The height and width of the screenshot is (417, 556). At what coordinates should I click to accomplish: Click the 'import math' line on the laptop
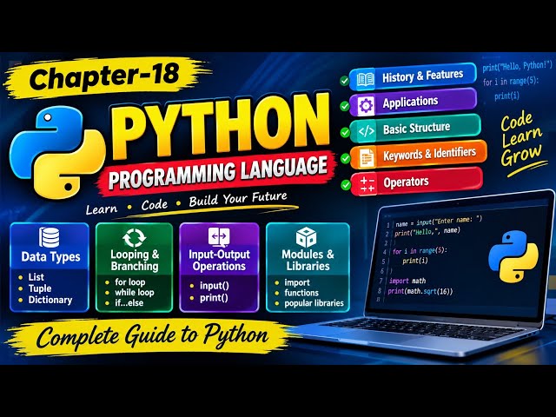(x=407, y=281)
